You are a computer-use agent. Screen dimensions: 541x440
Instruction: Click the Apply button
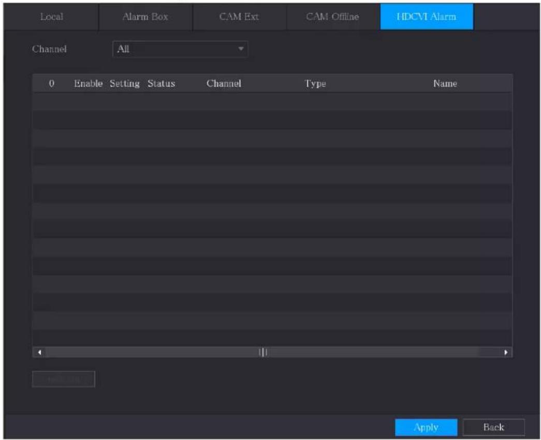click(x=426, y=427)
